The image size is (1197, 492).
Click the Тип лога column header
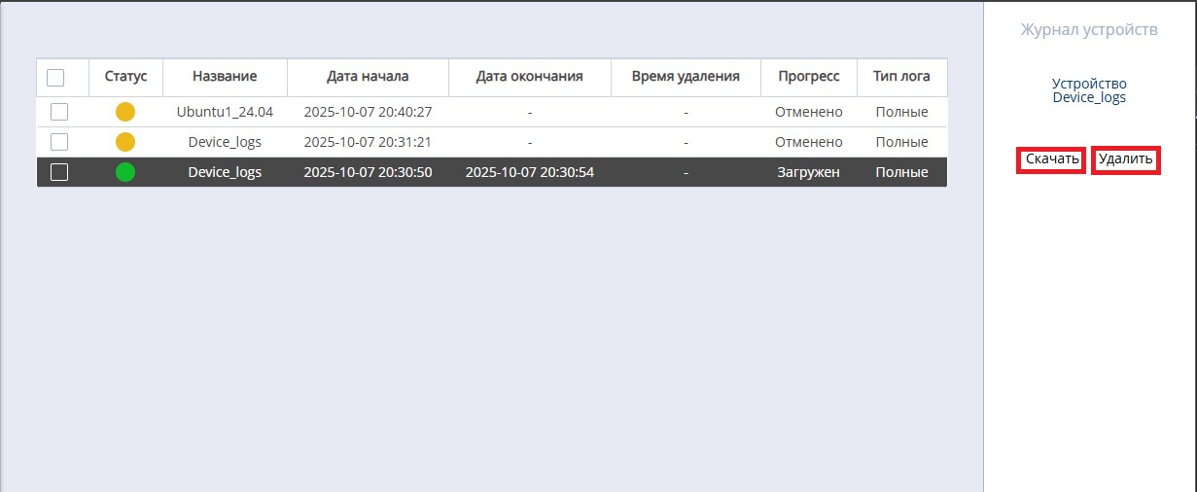point(901,76)
